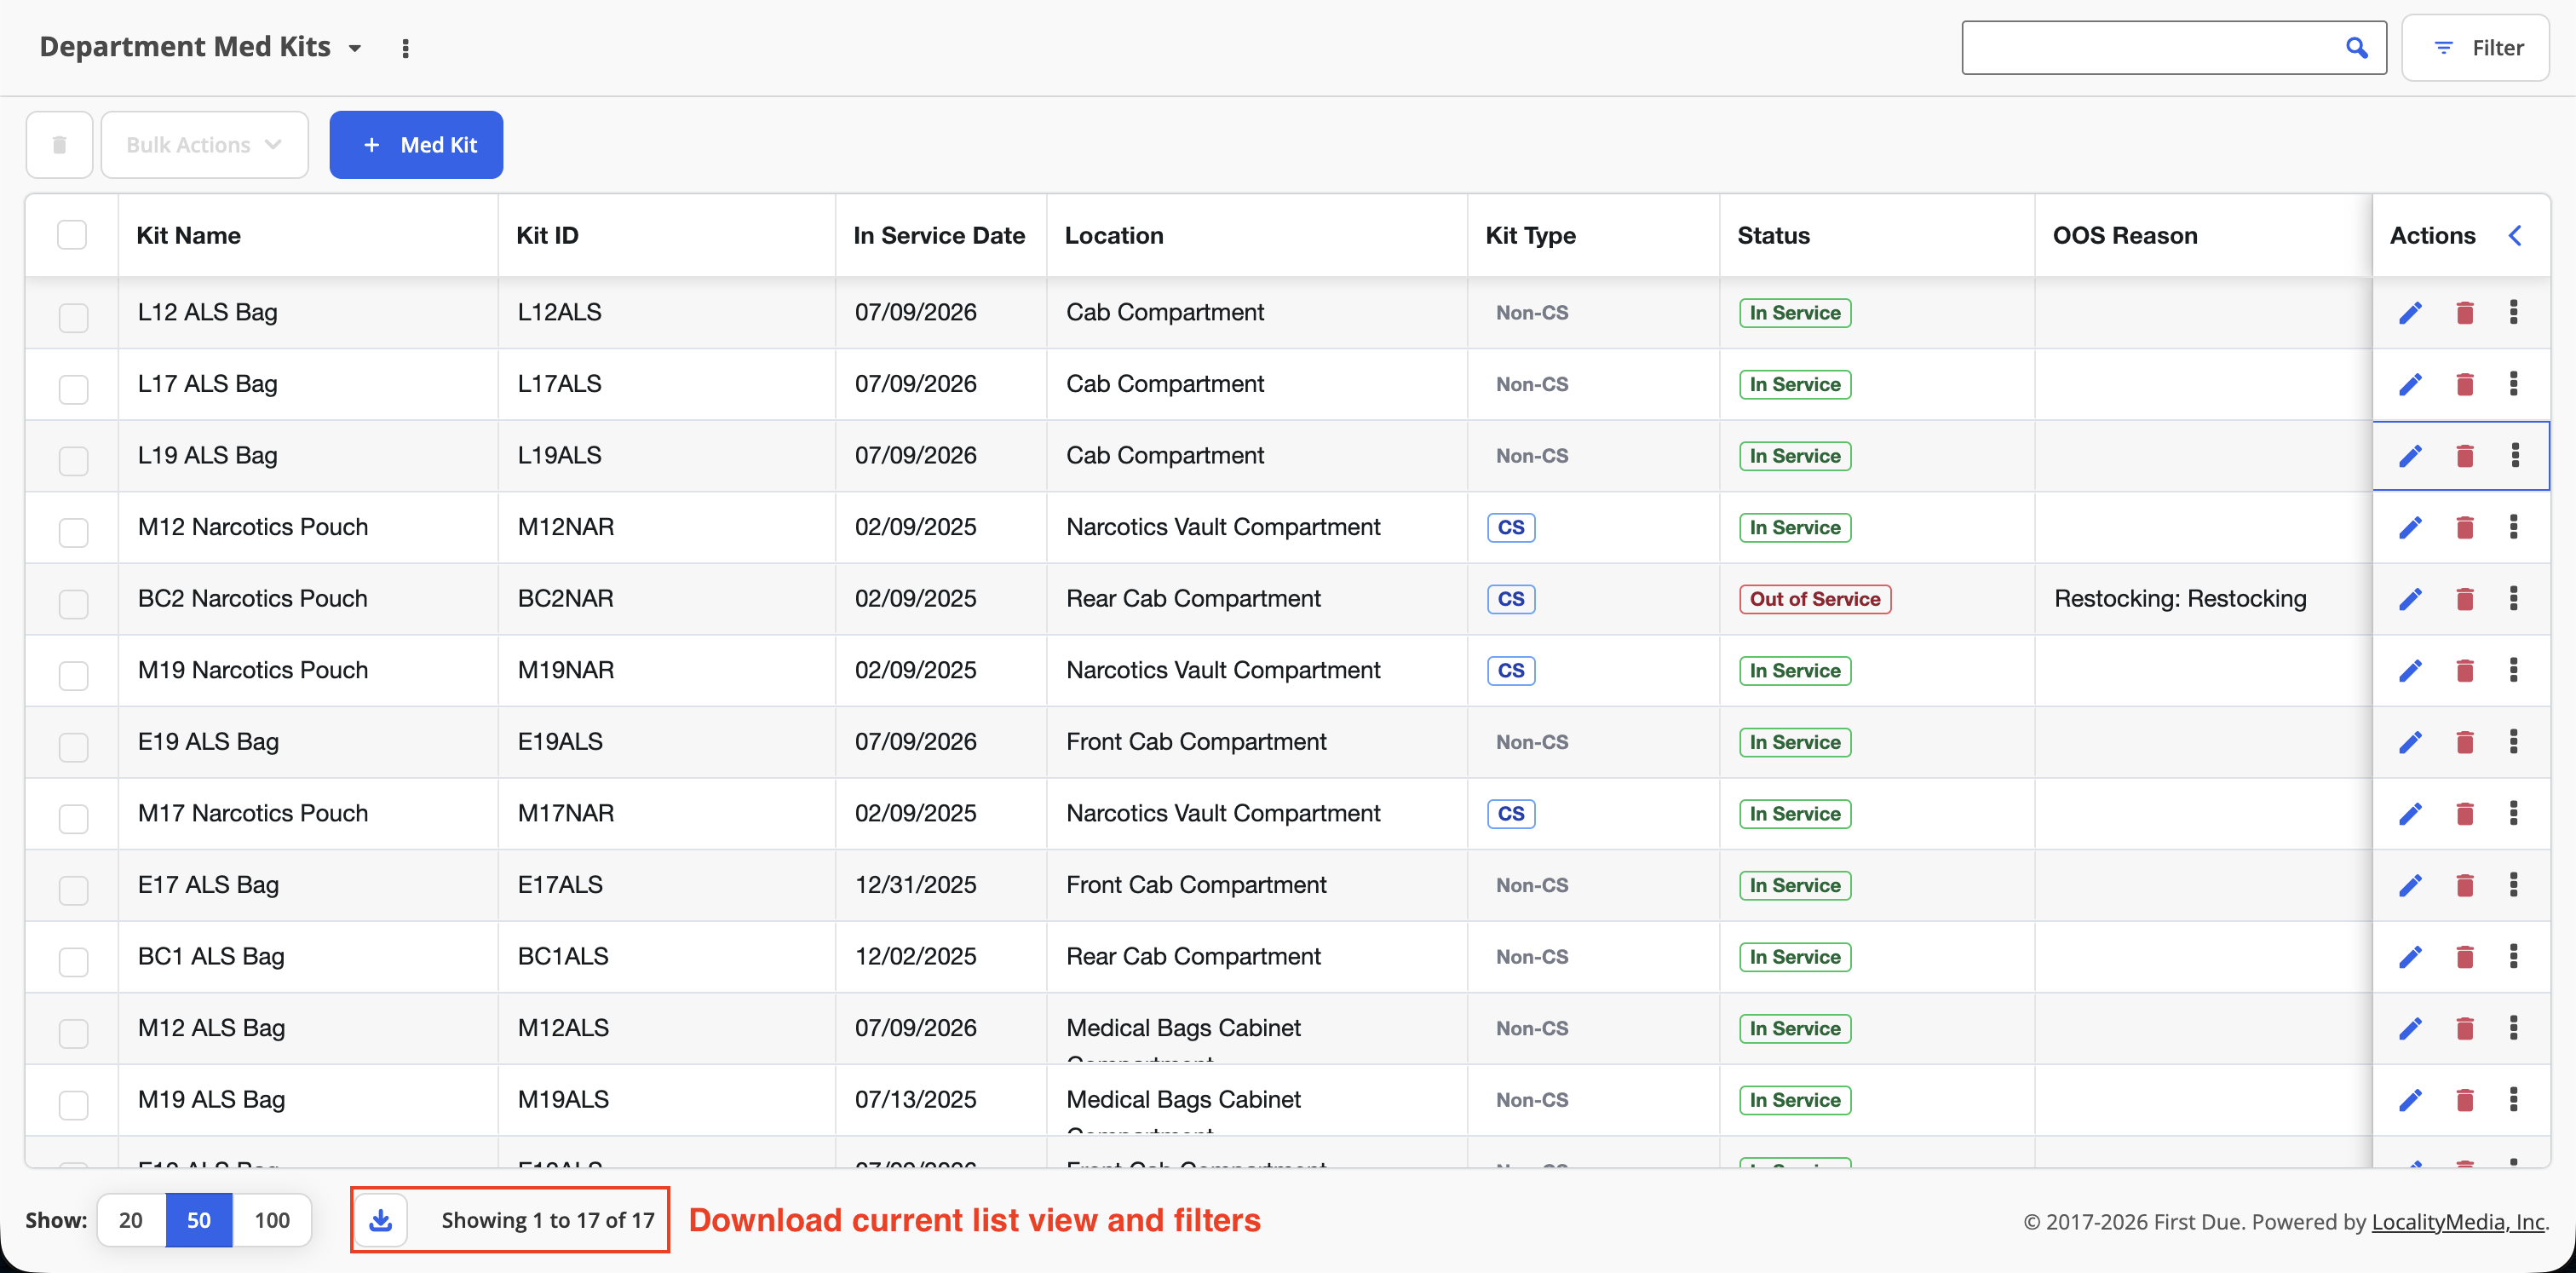Delete the BC2 Narcotics Pouch row
This screenshot has width=2576, height=1273.
[x=2464, y=599]
